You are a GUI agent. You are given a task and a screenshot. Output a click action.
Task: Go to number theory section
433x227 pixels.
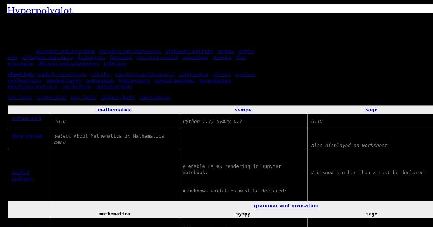64,81
